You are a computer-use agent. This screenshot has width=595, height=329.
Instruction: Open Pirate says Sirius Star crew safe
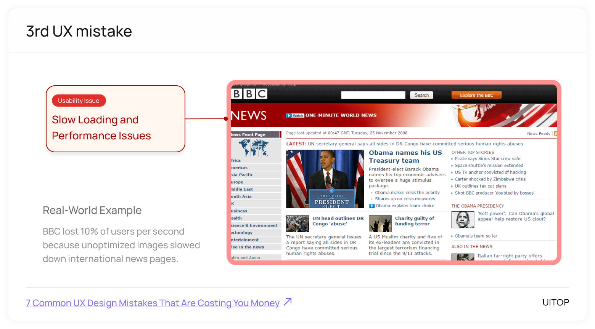487,159
